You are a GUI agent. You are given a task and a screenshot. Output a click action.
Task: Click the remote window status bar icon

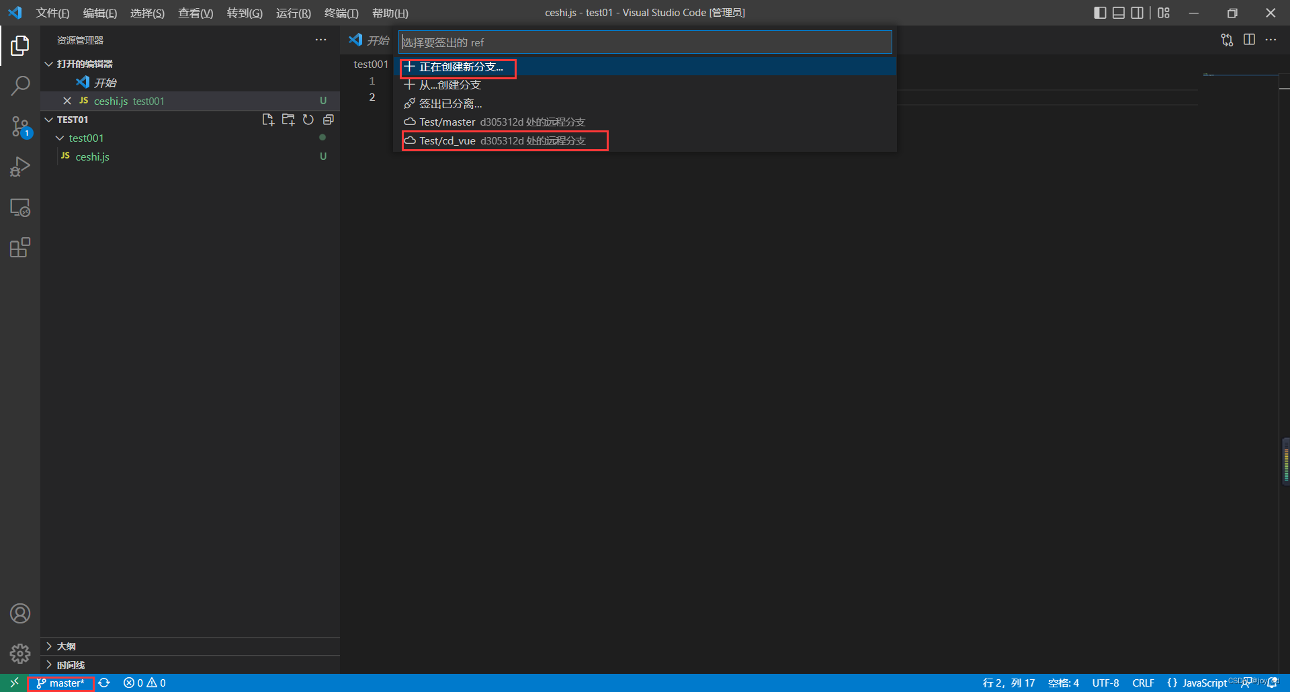(x=13, y=683)
